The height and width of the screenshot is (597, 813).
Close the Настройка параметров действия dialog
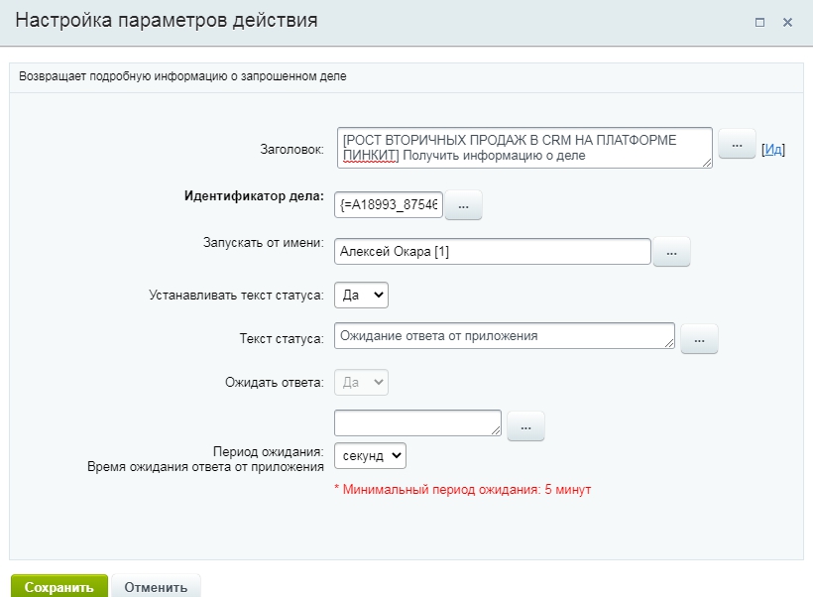pos(787,22)
